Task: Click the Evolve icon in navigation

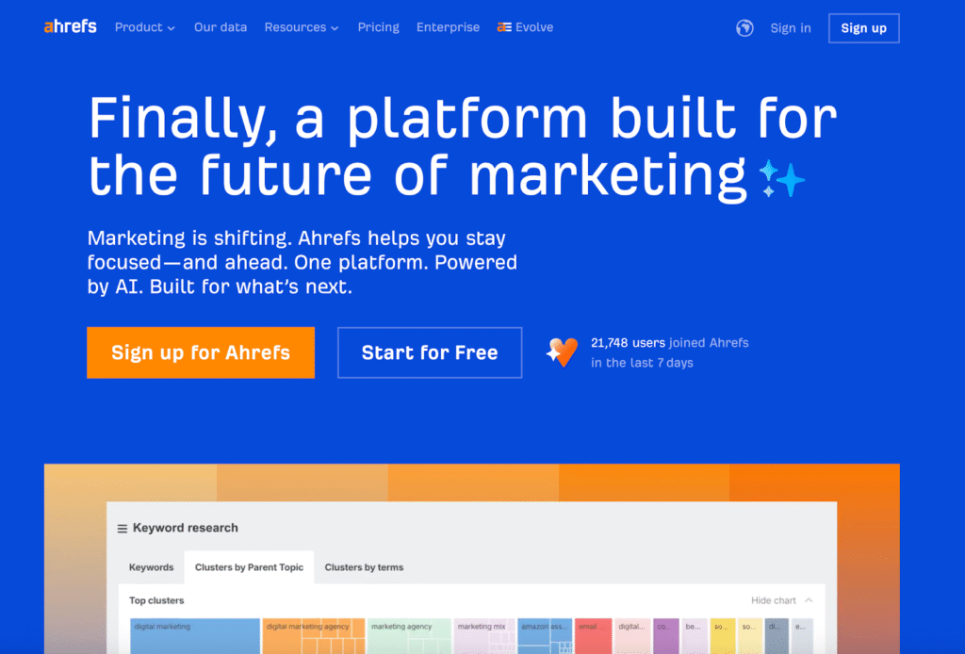Action: [x=504, y=27]
